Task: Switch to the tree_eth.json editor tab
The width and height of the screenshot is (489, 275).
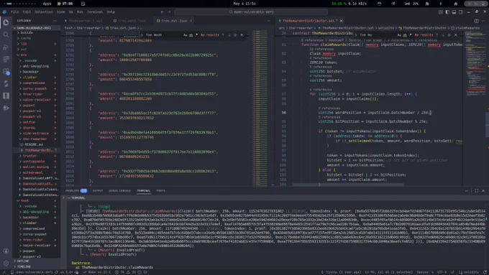Action: click(129, 21)
